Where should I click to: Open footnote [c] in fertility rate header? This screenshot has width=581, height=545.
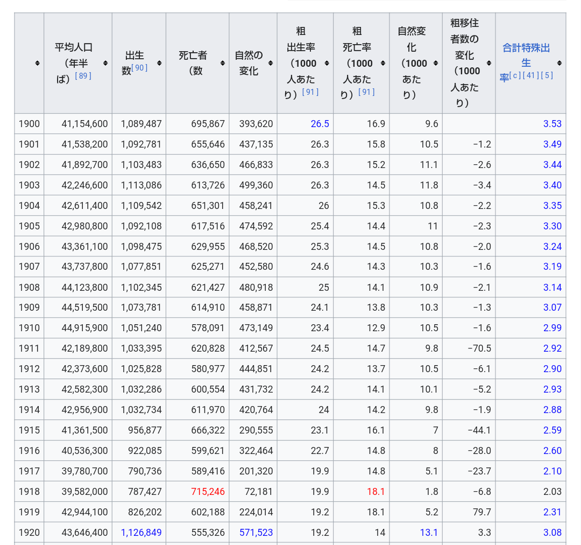pos(515,75)
